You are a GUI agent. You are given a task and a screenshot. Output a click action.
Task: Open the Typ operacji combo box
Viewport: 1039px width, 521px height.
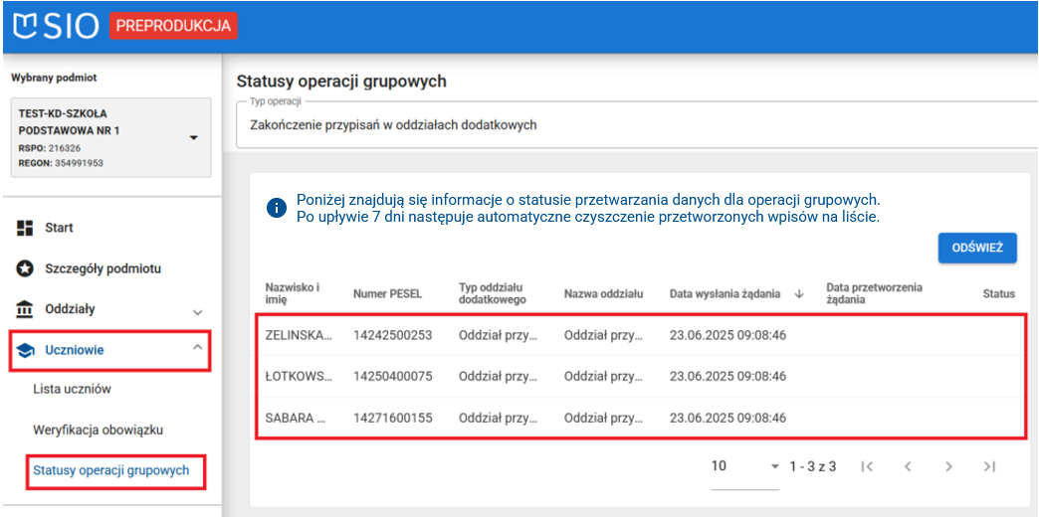tap(637, 125)
